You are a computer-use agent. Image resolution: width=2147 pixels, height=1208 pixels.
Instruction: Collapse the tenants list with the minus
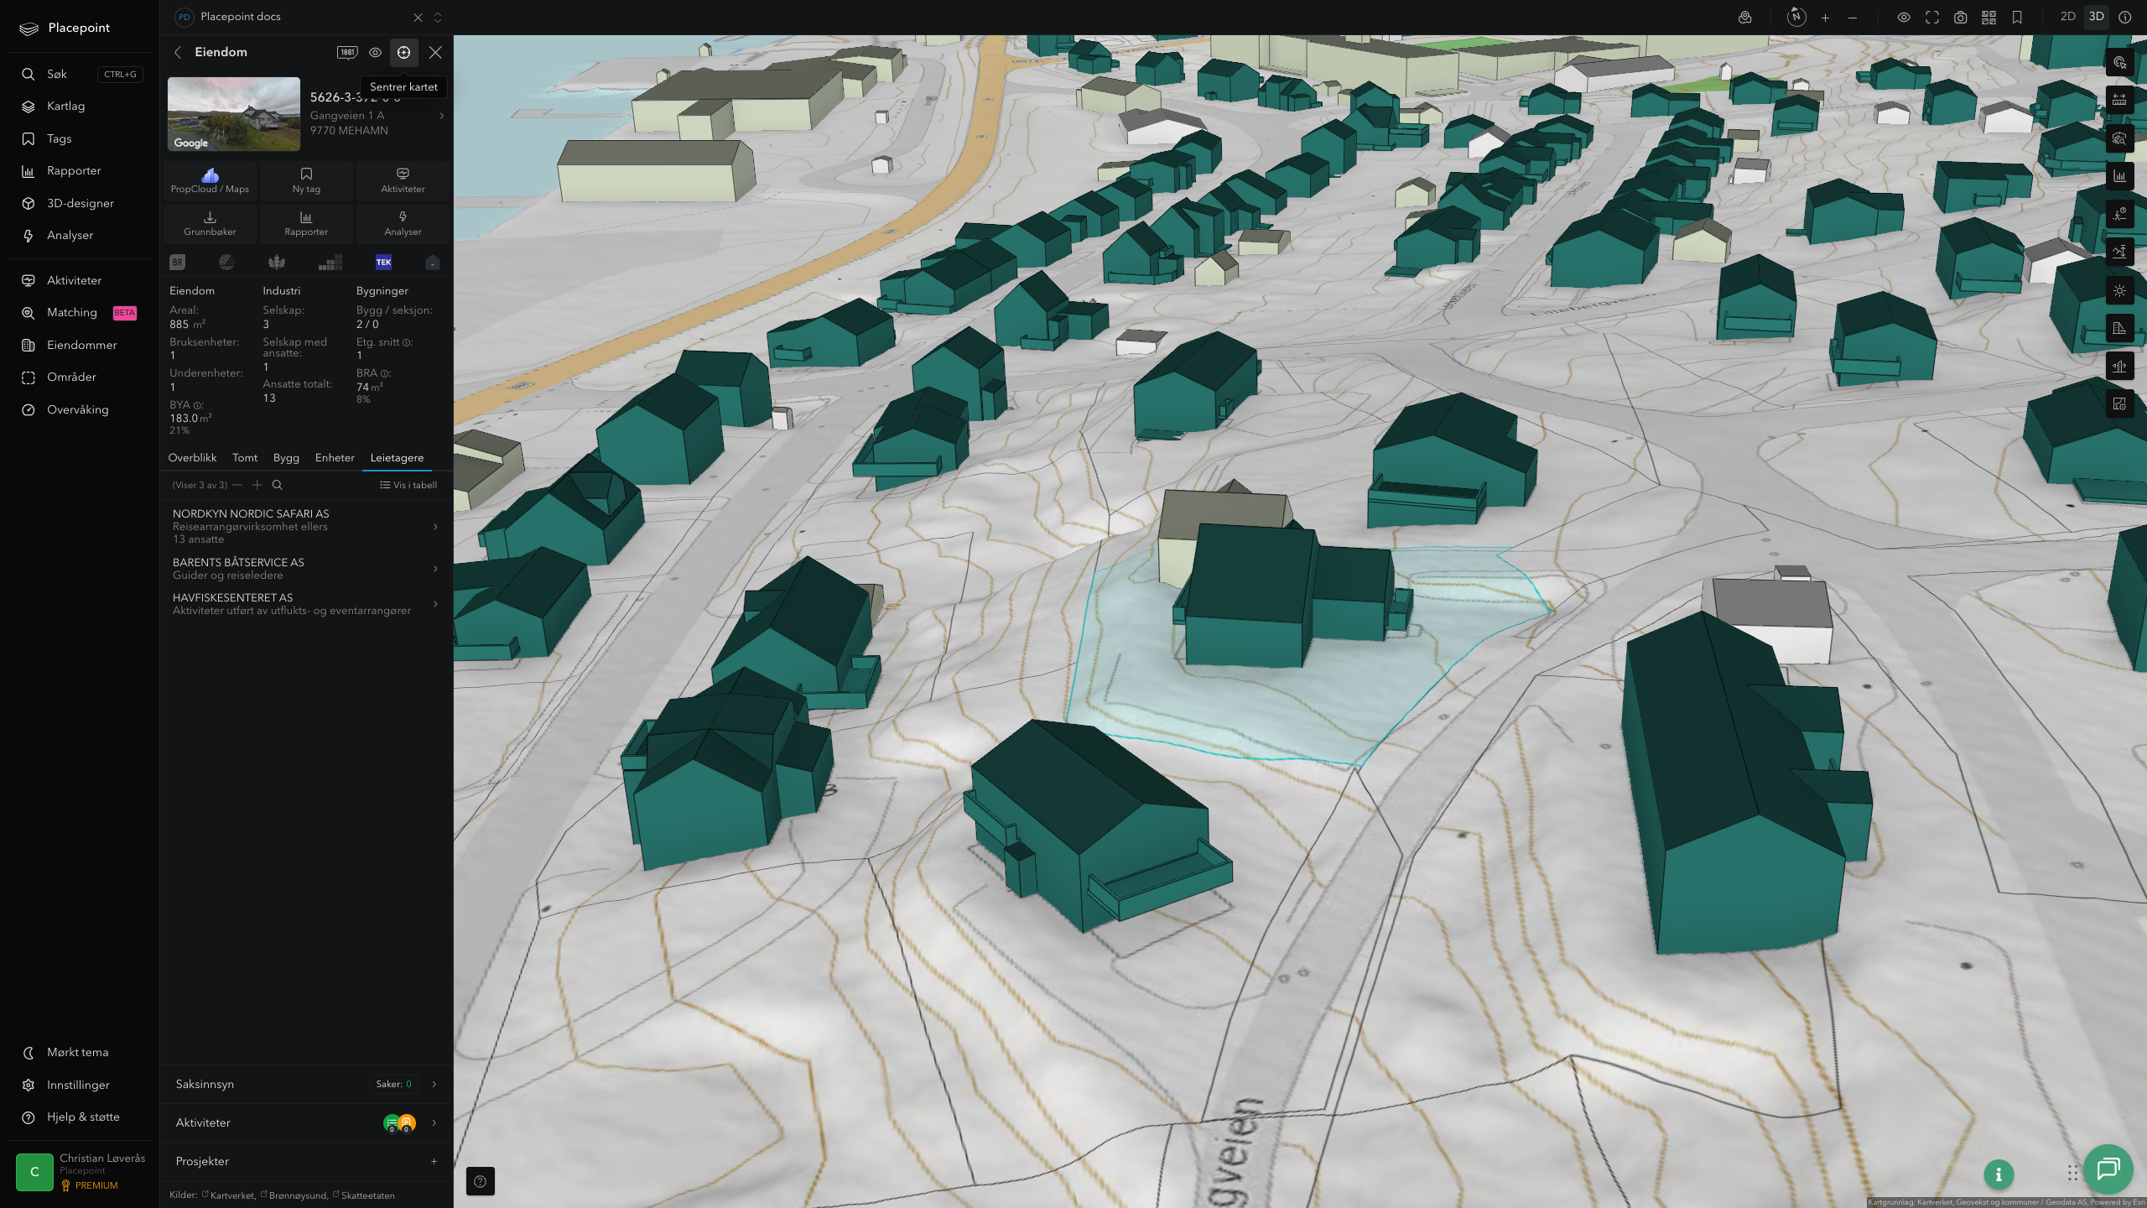click(237, 485)
